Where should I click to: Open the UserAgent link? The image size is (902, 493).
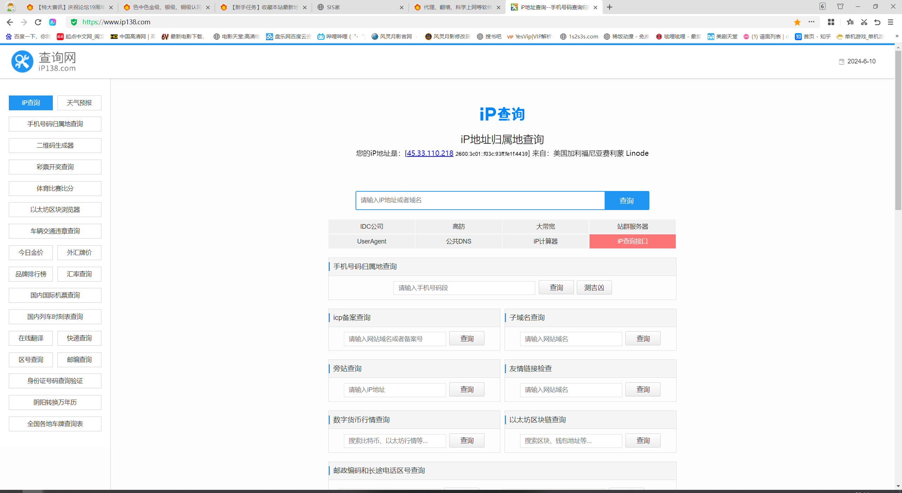[x=372, y=241]
